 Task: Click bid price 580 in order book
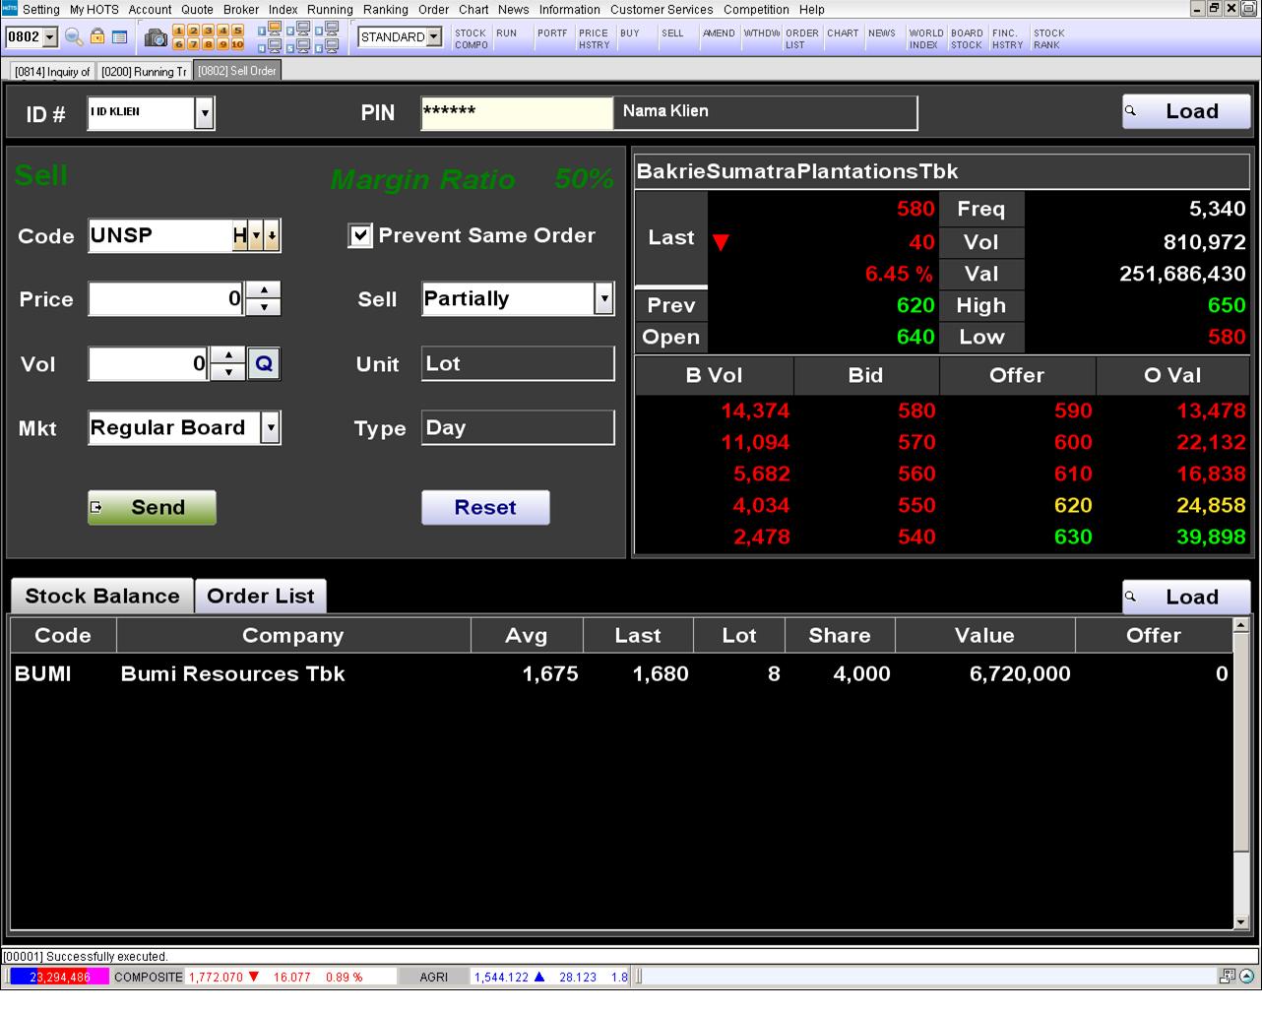[915, 411]
